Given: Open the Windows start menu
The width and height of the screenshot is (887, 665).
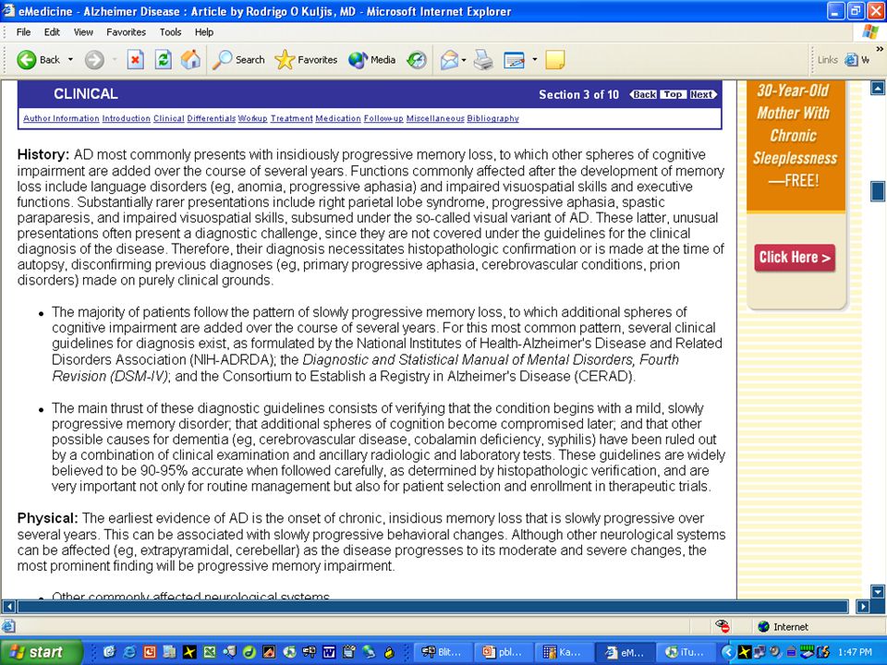Looking at the screenshot, I should pos(40,652).
